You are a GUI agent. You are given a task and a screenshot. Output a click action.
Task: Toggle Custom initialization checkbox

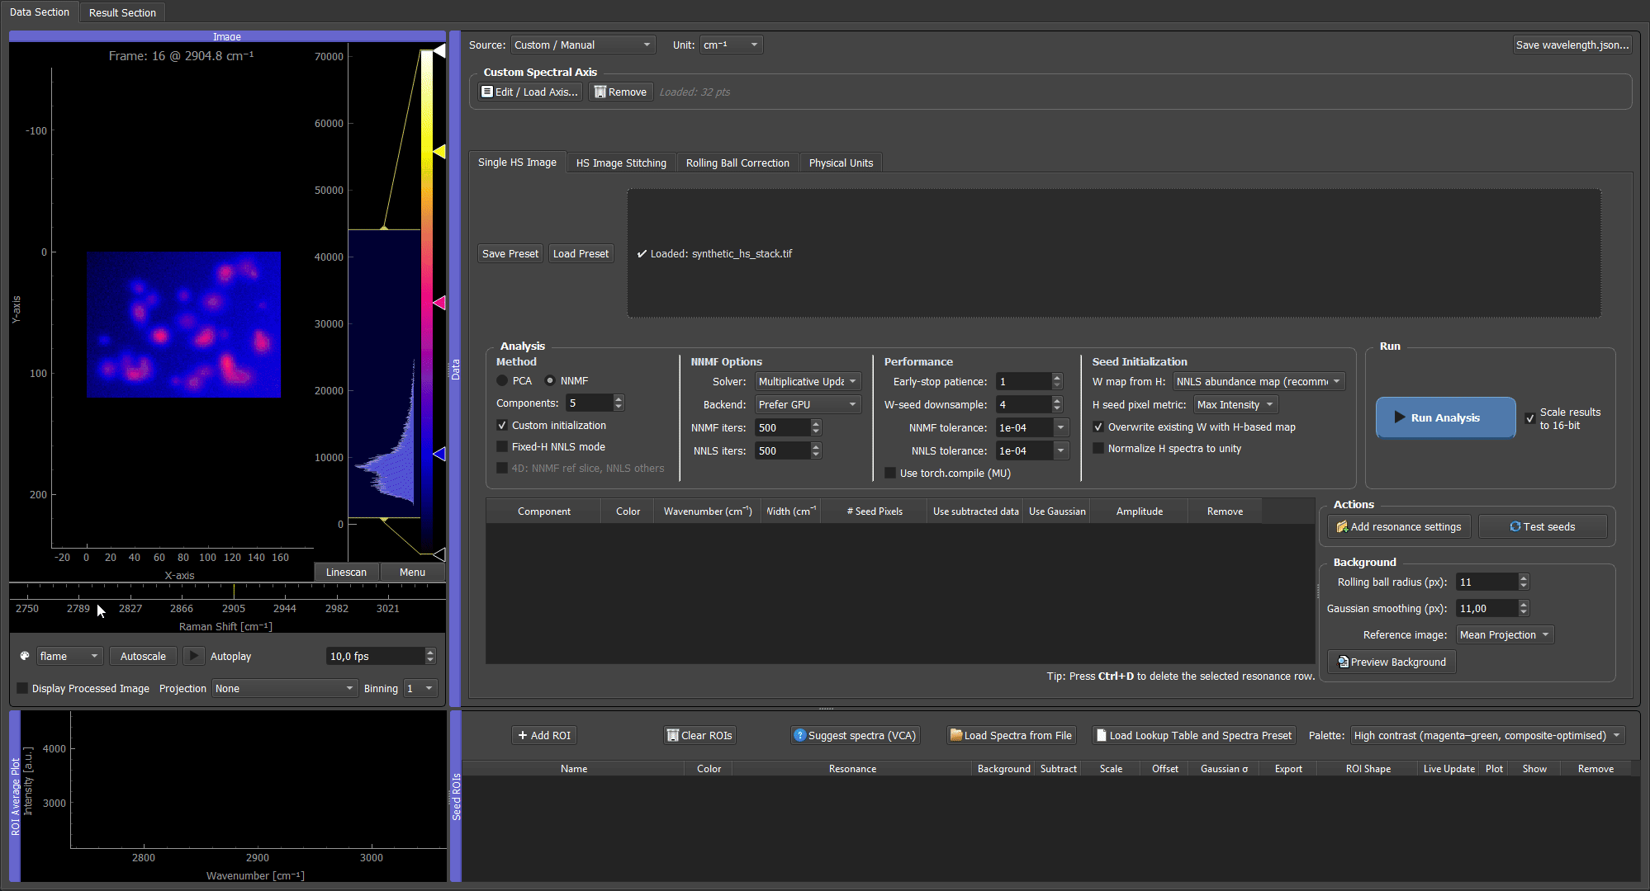point(502,425)
